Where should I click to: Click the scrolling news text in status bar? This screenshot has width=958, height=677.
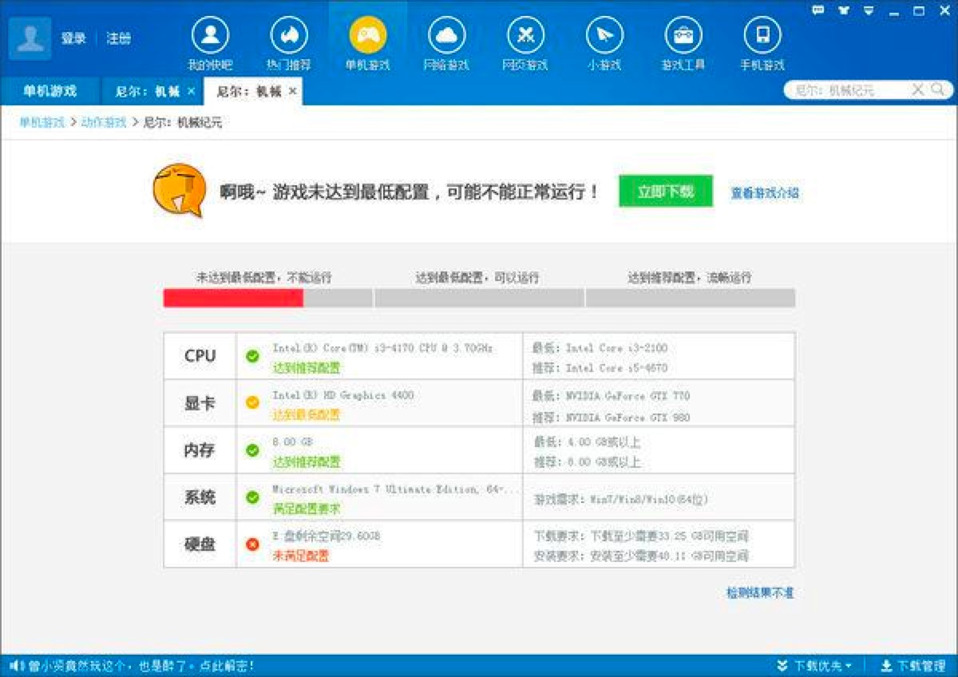tap(141, 666)
